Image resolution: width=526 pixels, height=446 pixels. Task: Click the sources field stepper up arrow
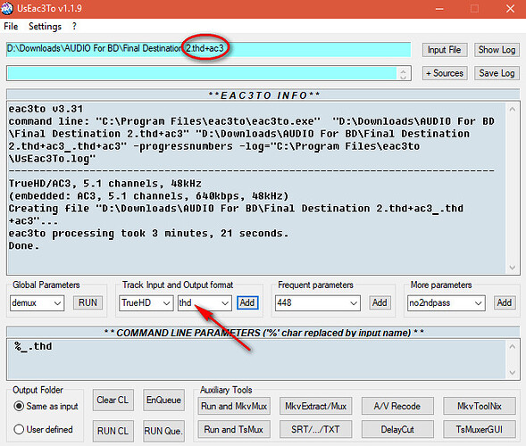pyautogui.click(x=403, y=70)
